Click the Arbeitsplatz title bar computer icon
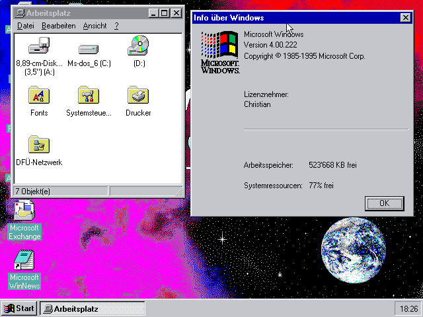 pyautogui.click(x=20, y=13)
